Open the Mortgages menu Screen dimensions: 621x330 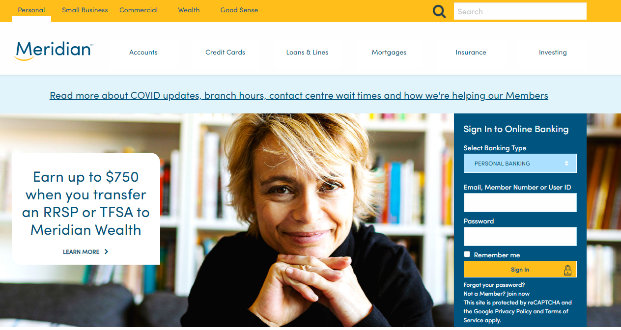pyautogui.click(x=389, y=52)
